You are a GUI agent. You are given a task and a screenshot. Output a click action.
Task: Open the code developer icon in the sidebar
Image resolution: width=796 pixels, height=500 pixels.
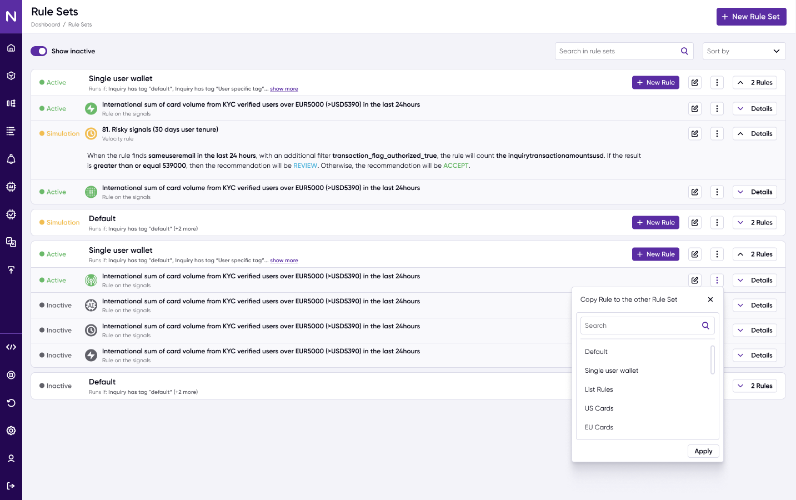(11, 347)
